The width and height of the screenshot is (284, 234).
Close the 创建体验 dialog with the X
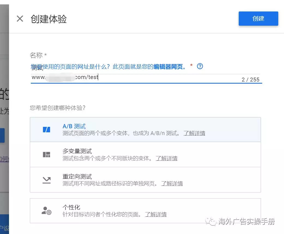pyautogui.click(x=20, y=19)
